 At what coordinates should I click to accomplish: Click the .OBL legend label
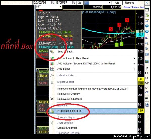pos(42,106)
